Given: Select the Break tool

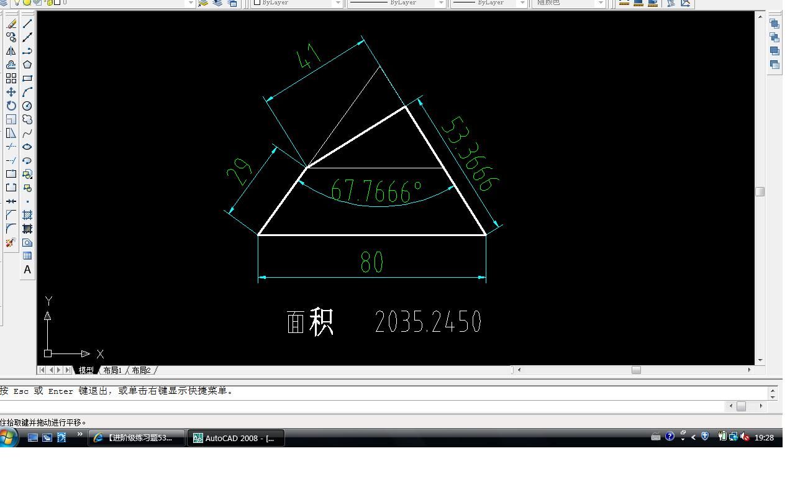Looking at the screenshot, I should pyautogui.click(x=11, y=188).
